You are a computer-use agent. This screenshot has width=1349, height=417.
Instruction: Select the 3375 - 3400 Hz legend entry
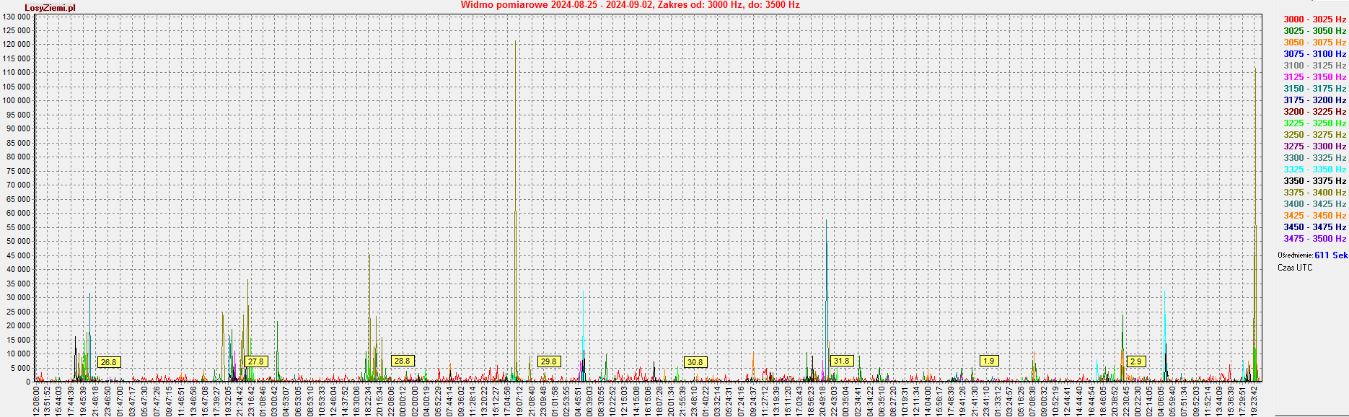coord(1314,193)
